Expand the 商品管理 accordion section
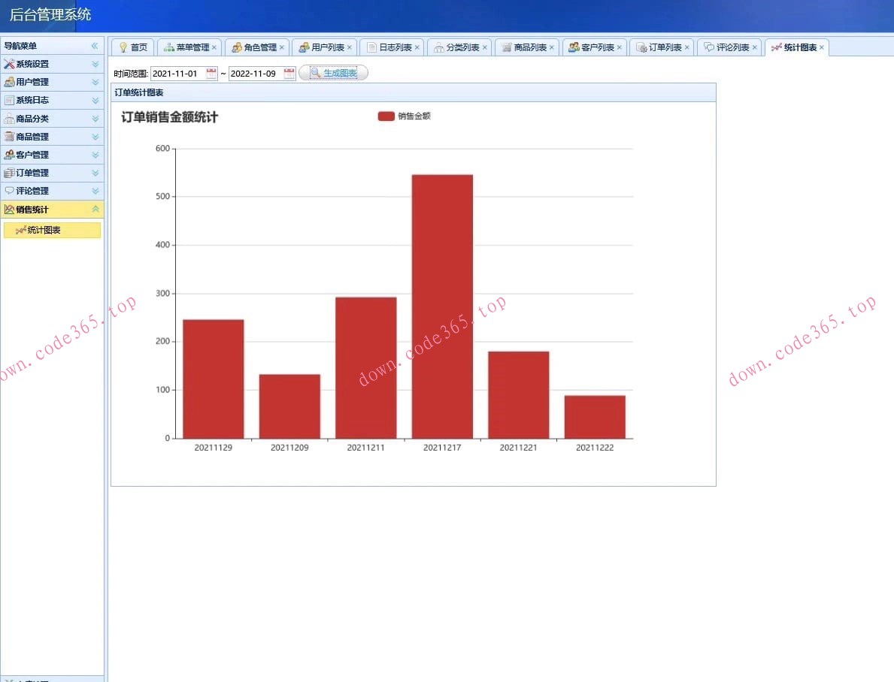The height and width of the screenshot is (682, 894). click(95, 137)
